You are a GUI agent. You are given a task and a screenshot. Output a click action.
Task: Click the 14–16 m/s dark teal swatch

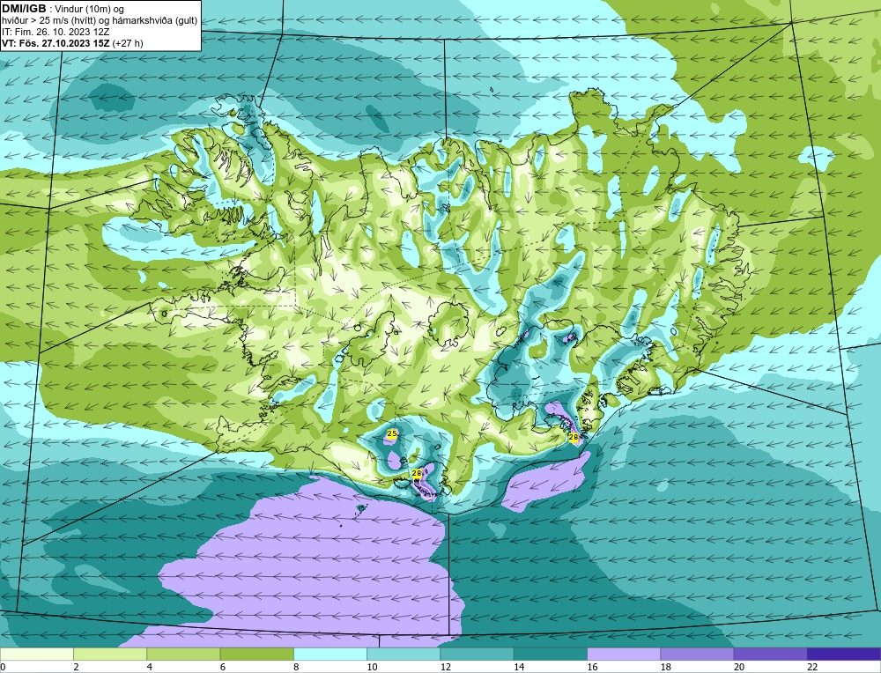point(551,654)
